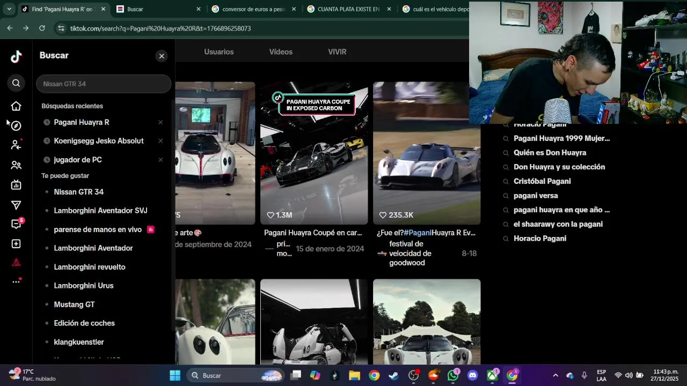Open Messages paper-plane icon

[16, 205]
